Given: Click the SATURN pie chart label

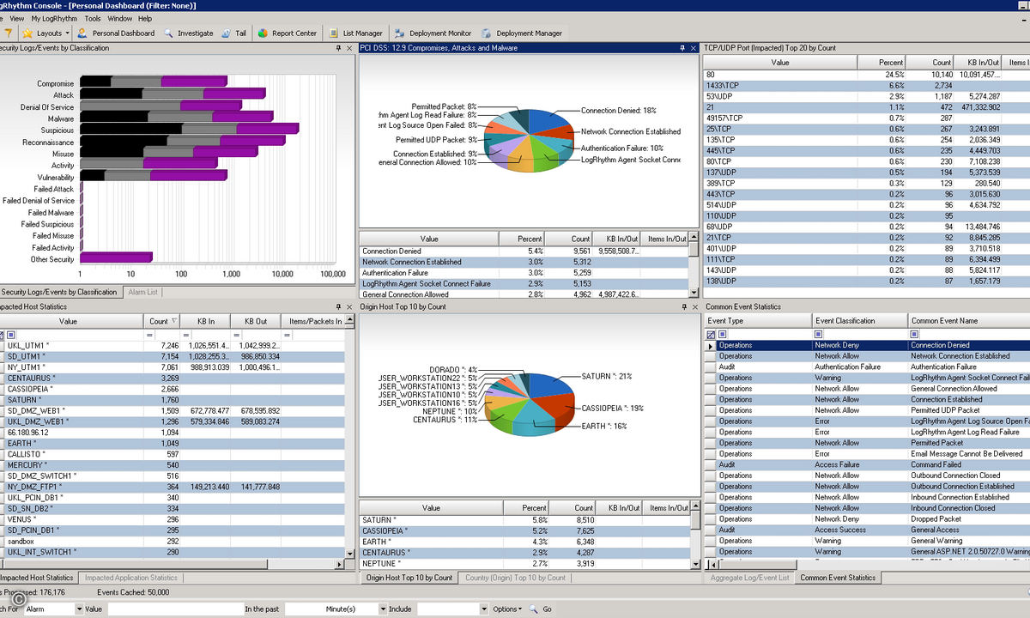Looking at the screenshot, I should 607,376.
